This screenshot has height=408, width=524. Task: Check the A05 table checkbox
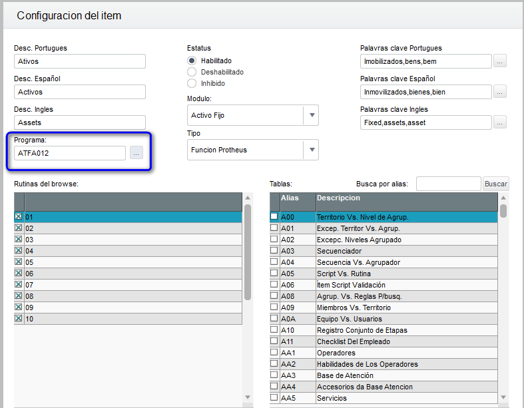(x=274, y=273)
